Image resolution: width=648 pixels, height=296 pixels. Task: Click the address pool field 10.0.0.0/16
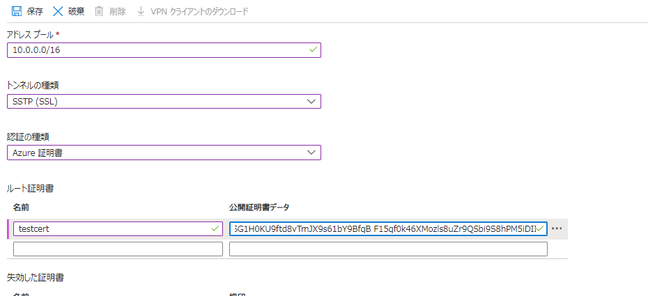(164, 50)
